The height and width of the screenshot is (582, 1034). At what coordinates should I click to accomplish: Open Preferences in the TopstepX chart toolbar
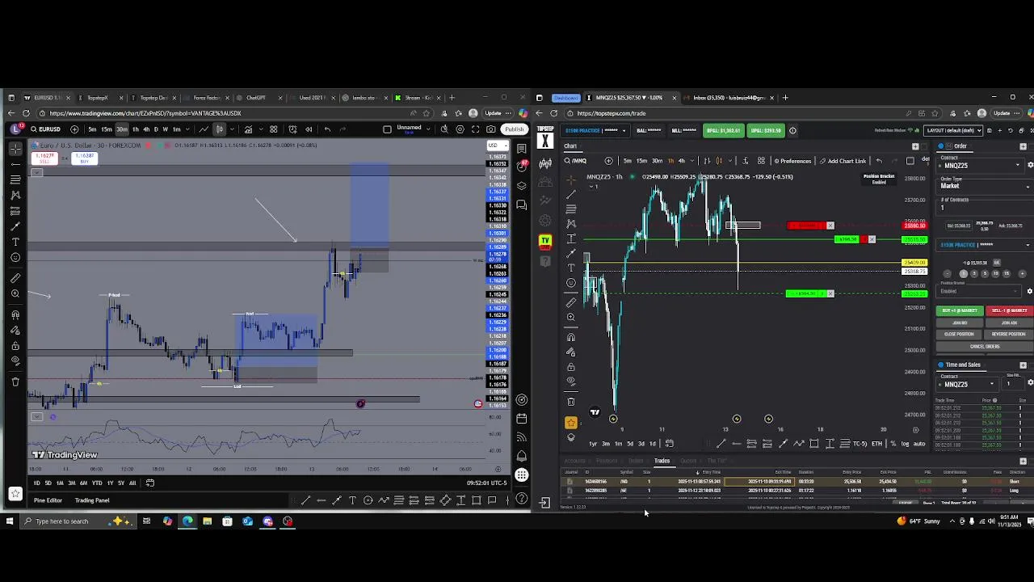(792, 161)
